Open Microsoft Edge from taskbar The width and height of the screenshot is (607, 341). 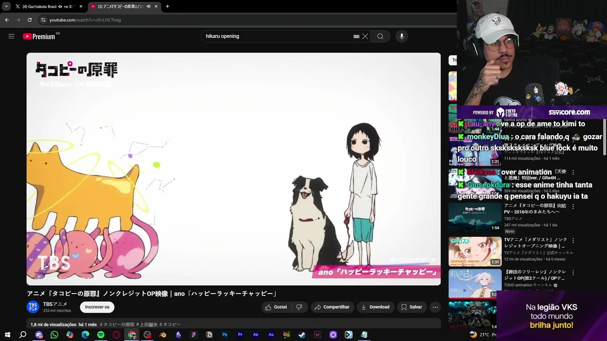tap(85, 334)
